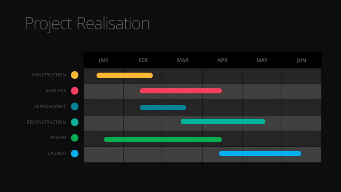This screenshot has height=192, width=341.
Task: Click the MAY column header
Action: tap(262, 61)
